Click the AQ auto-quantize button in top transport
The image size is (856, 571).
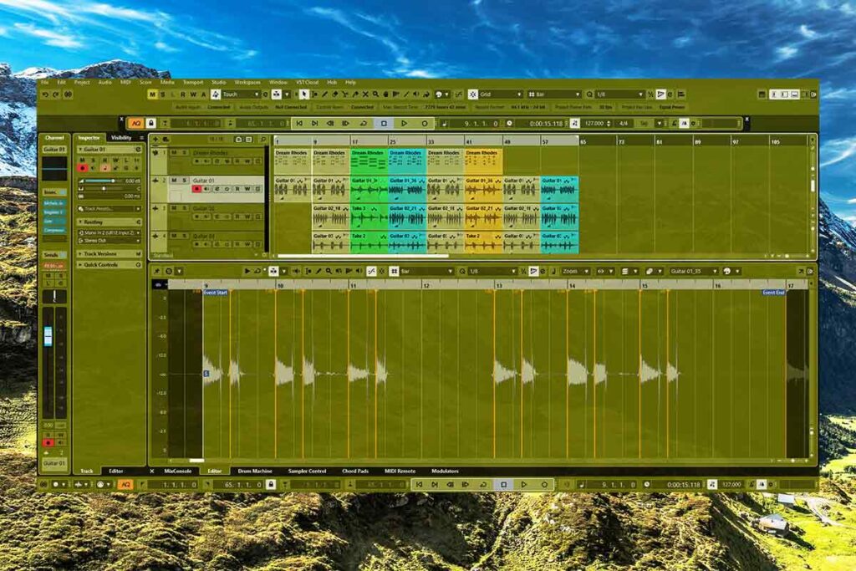tap(135, 123)
